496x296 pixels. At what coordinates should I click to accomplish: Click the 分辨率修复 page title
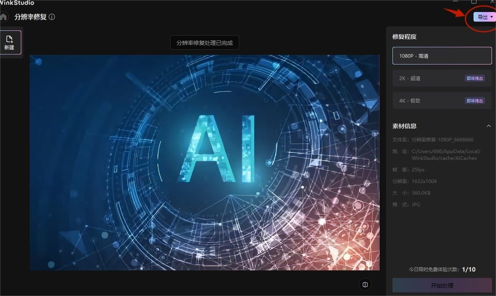click(30, 17)
